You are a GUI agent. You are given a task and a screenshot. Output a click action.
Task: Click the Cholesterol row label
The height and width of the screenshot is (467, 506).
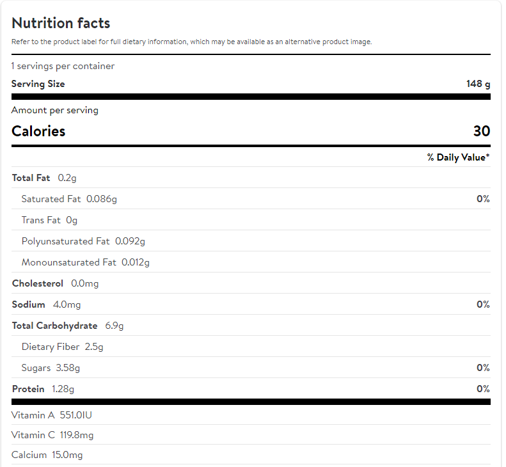click(x=38, y=283)
